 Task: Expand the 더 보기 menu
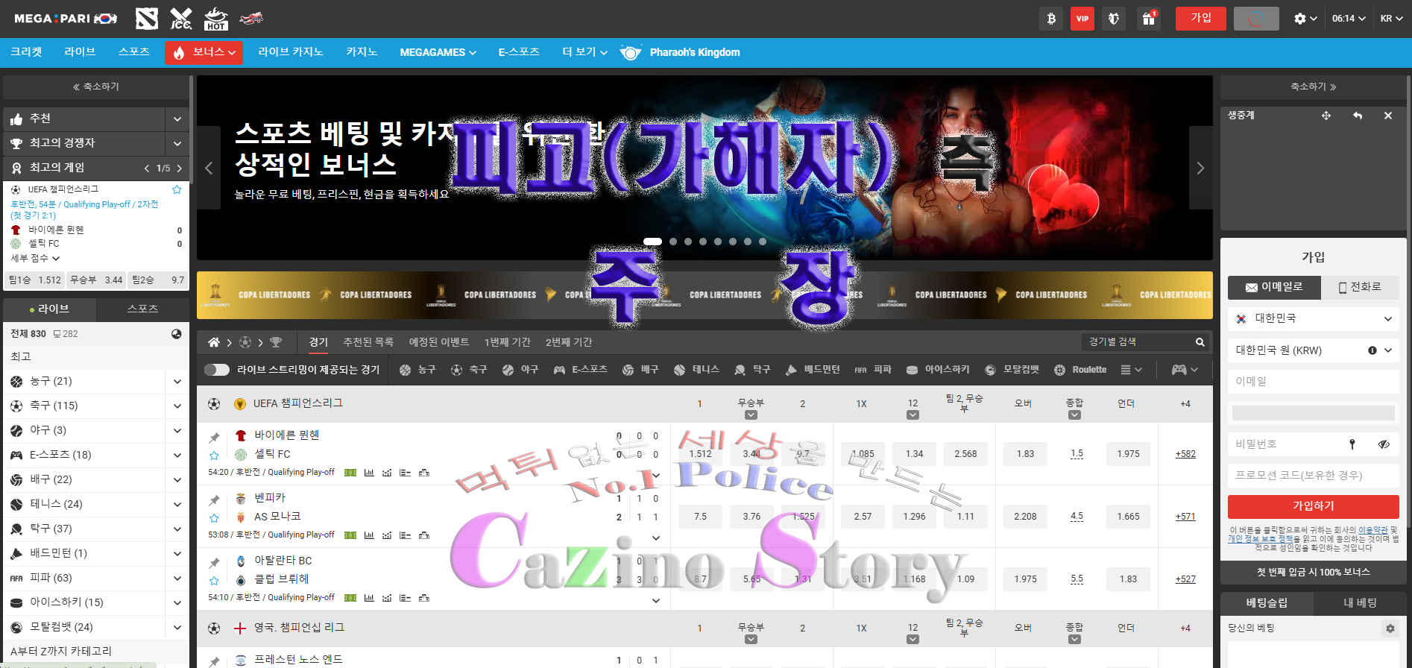point(585,51)
